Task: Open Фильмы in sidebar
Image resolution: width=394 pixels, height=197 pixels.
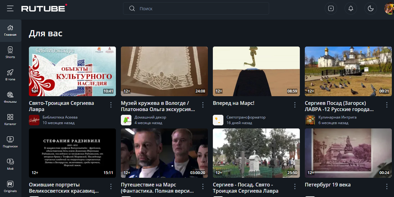Action: pos(10,97)
